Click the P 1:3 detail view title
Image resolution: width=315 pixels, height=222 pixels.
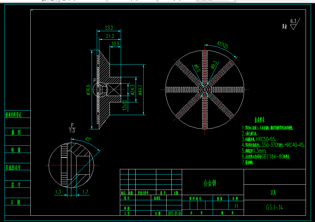[x=72, y=128]
